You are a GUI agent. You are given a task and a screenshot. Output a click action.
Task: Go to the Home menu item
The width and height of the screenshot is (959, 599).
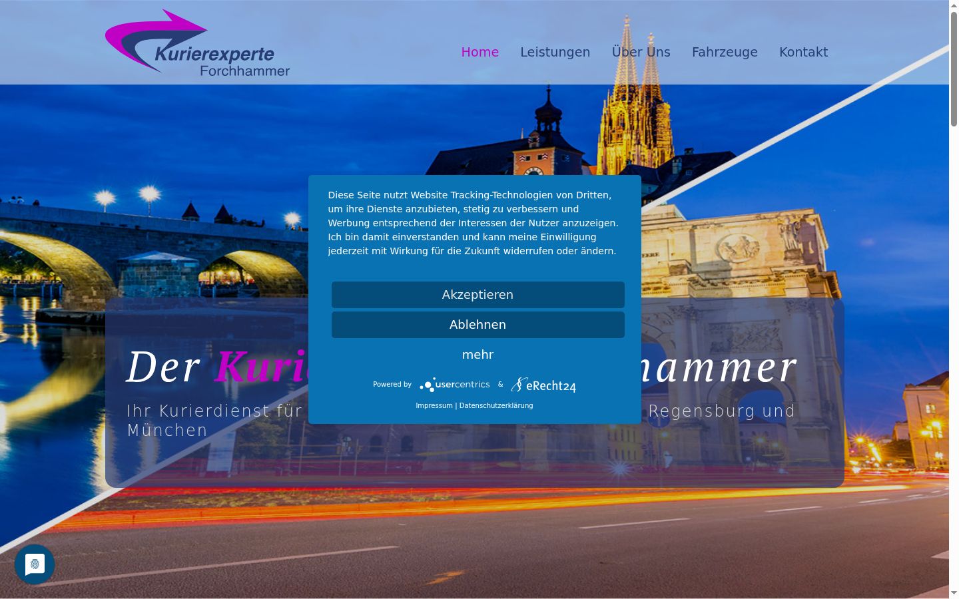coord(480,52)
